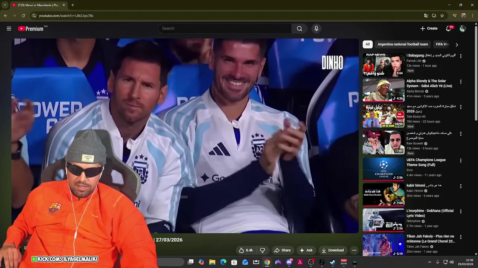Open the YouTube account avatar menu
Viewport: 478px width, 268px height.
(x=463, y=29)
